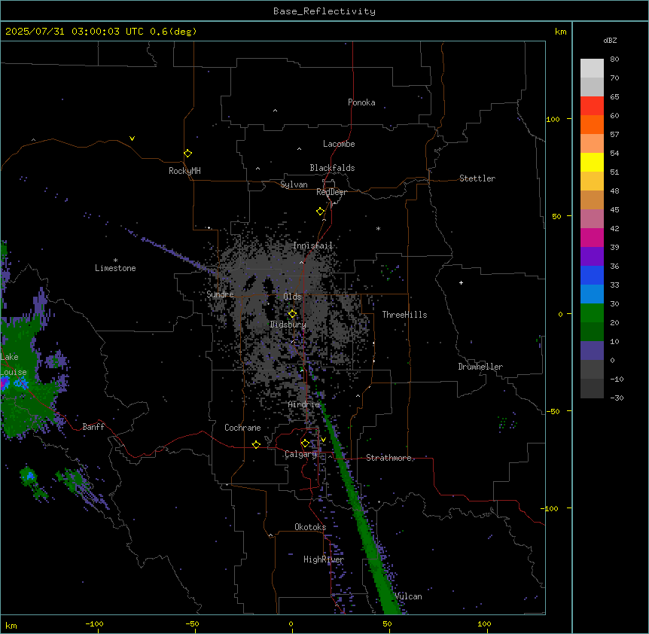This screenshot has height=634, width=649.
Task: Click the Lacombe map label
Action: [339, 144]
